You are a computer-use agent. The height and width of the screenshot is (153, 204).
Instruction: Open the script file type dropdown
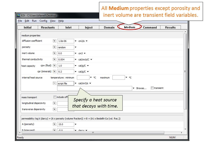click(x=76, y=83)
